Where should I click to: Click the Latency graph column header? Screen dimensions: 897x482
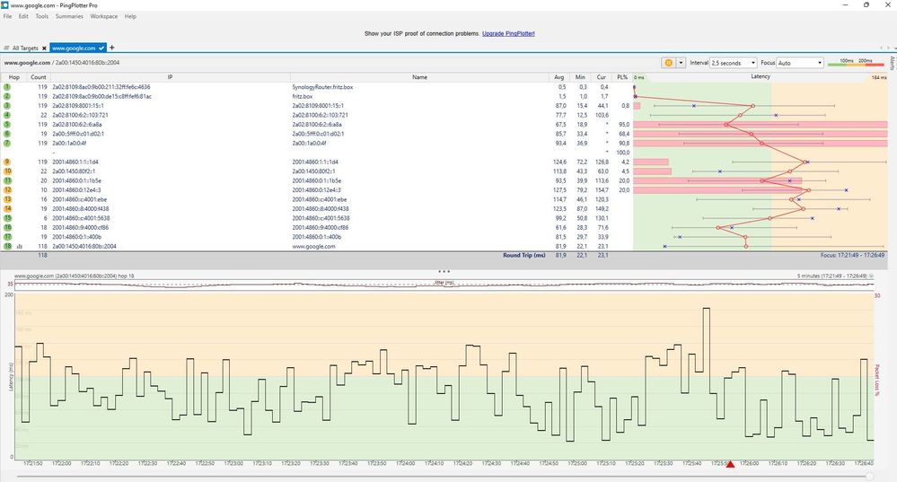pos(761,76)
